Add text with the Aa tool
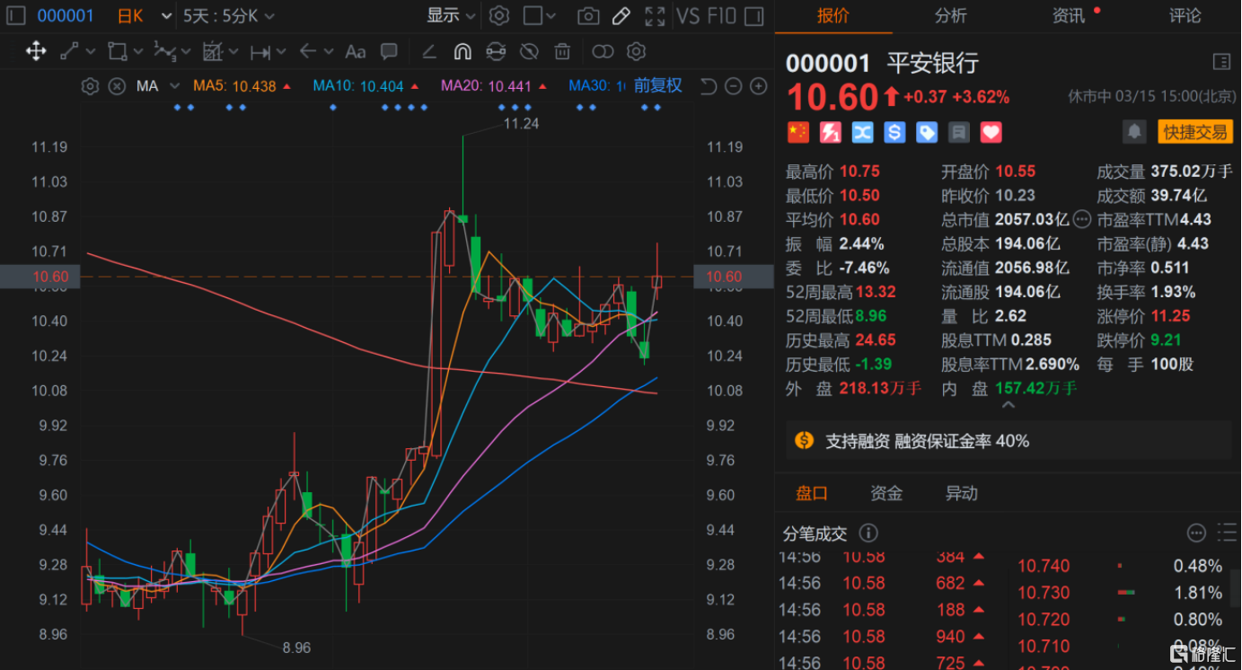Image resolution: width=1242 pixels, height=670 pixels. pos(356,51)
